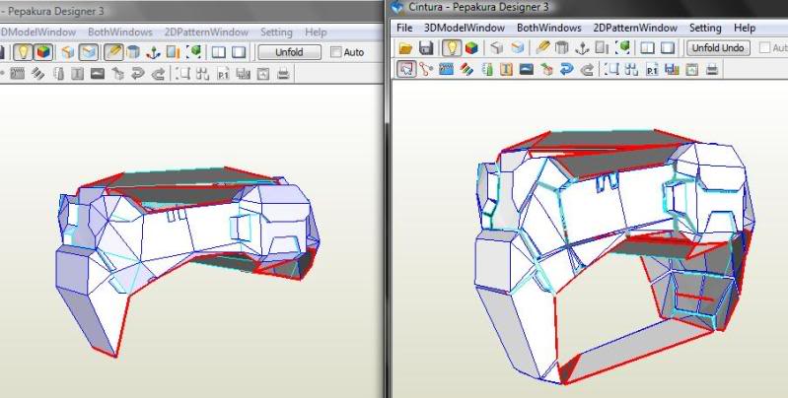The image size is (788, 398).
Task: Open the Help menu in Cintura window
Action: pyautogui.click(x=745, y=29)
